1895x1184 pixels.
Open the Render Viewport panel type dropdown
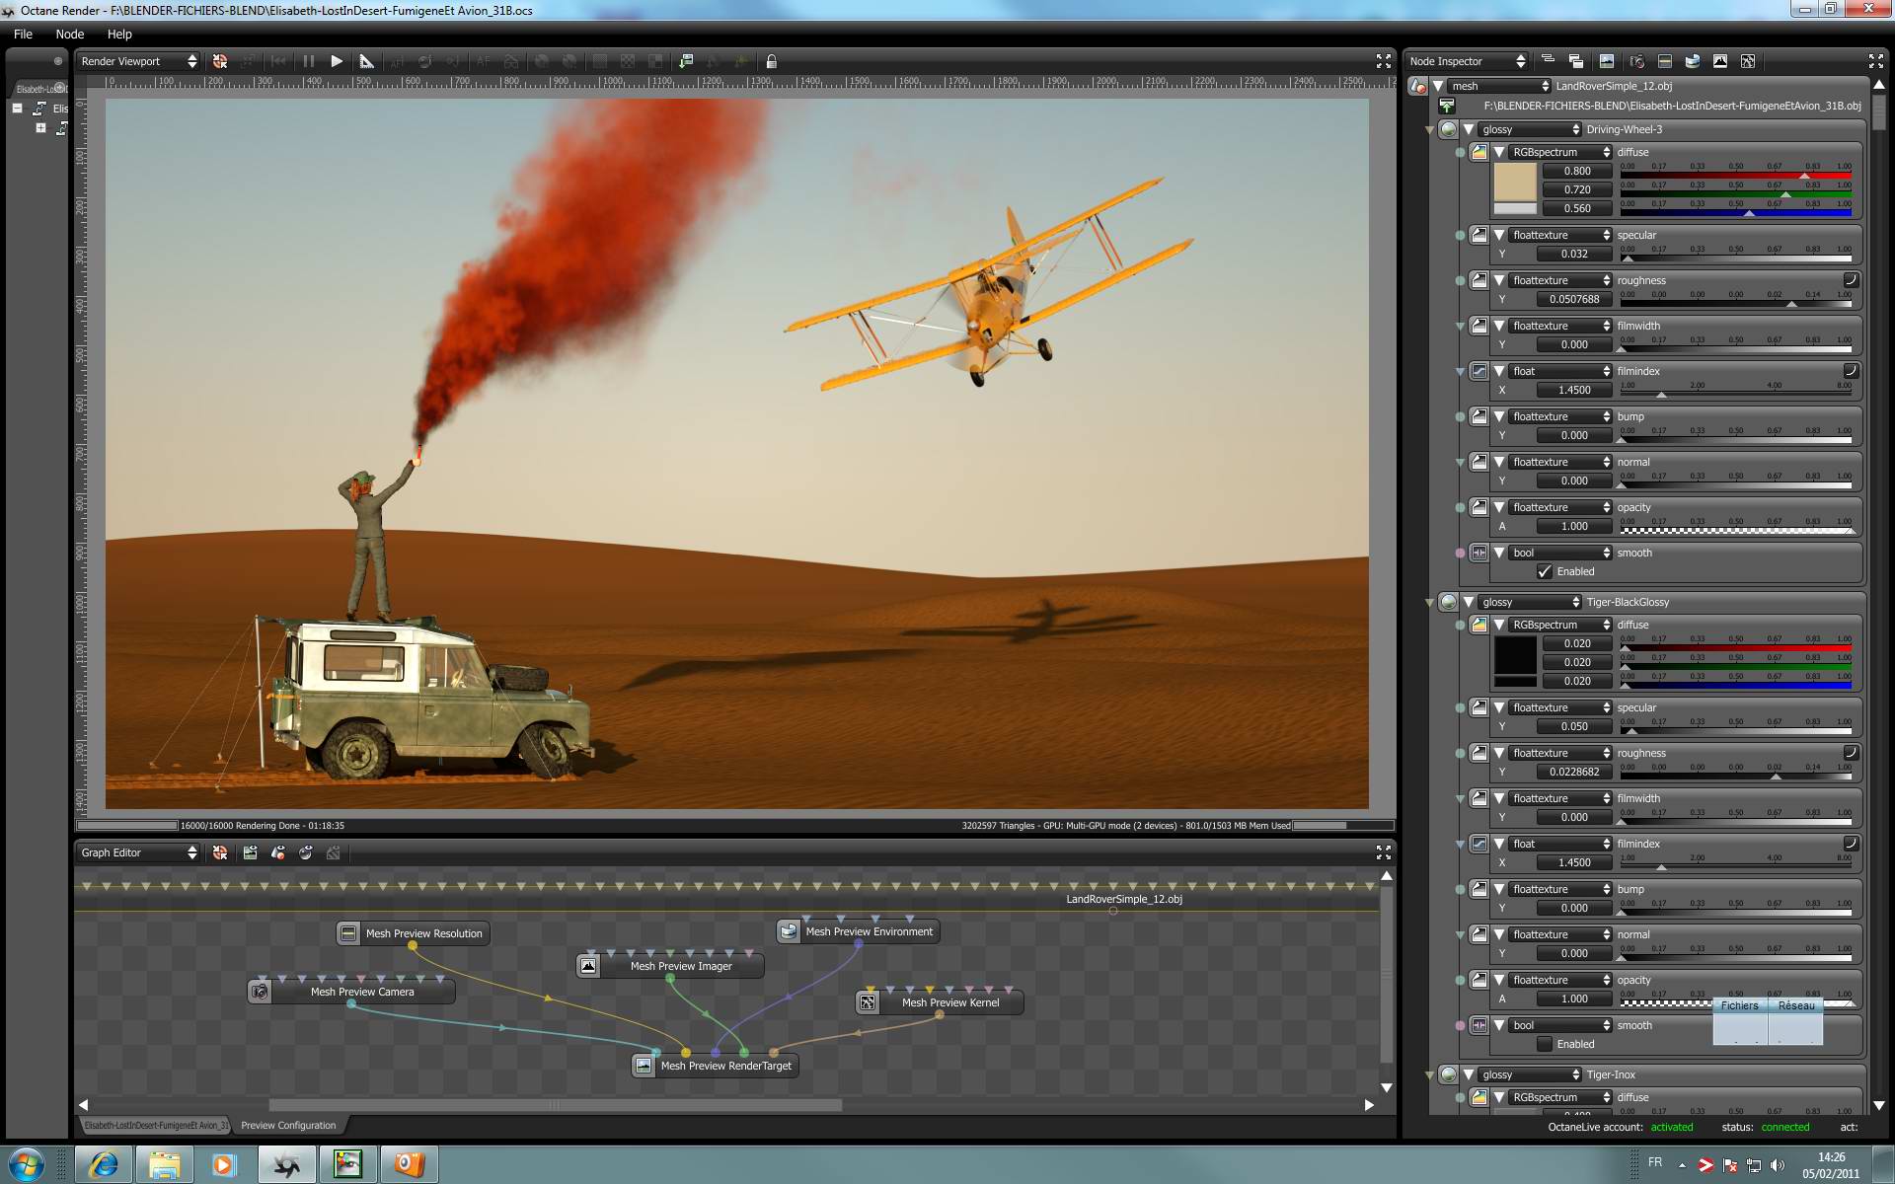[x=138, y=61]
